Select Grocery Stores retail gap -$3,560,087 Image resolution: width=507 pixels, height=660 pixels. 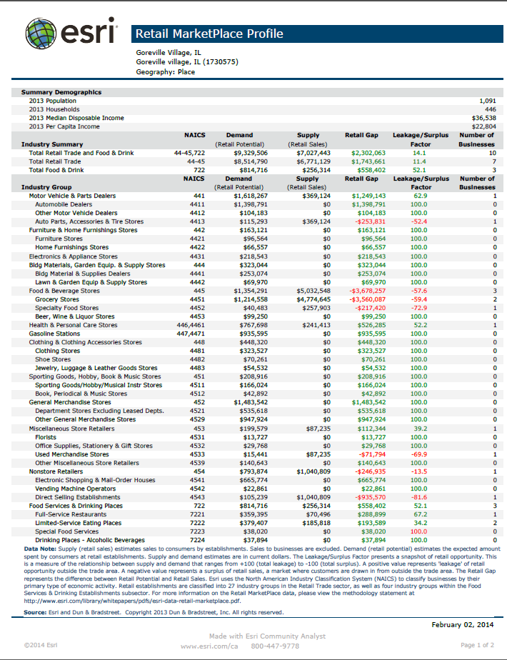point(367,300)
